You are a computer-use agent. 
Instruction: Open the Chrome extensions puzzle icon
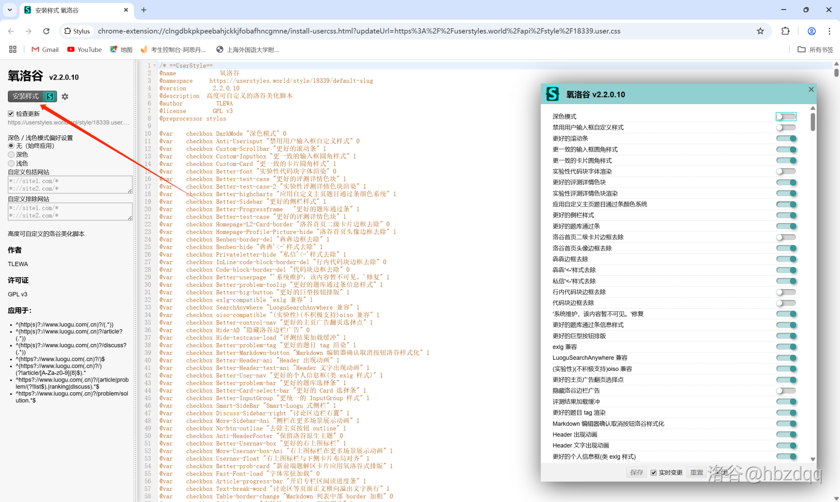click(x=785, y=31)
